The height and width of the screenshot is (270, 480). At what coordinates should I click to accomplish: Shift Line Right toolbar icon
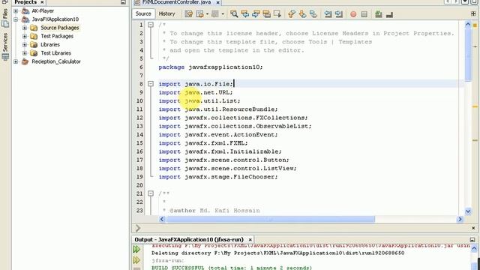tap(338, 14)
